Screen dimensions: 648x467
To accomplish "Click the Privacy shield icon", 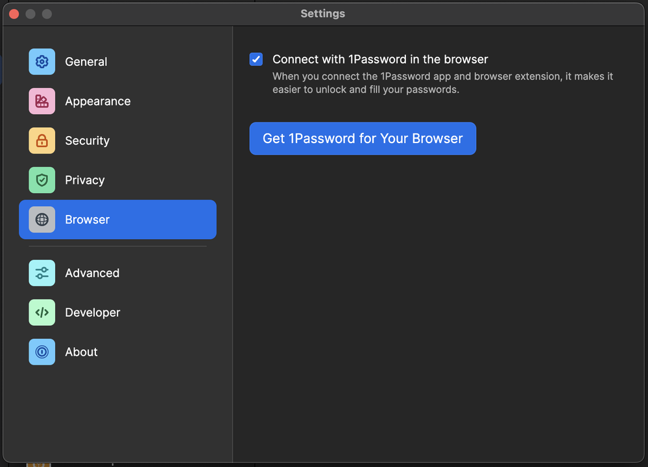I will [42, 180].
